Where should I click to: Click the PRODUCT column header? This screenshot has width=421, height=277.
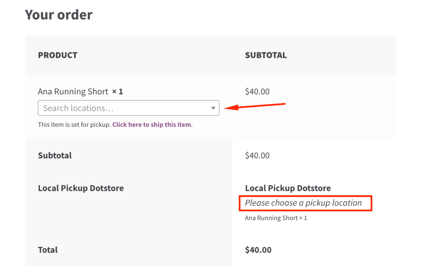click(58, 55)
